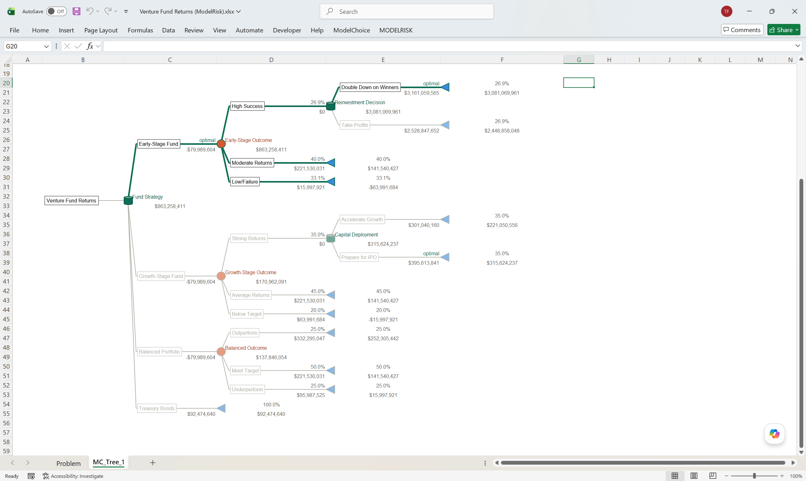Click the macro recording status bar icon
Viewport: 806px width, 481px height.
coord(31,476)
